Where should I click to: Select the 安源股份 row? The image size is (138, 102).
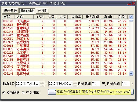(66, 42)
